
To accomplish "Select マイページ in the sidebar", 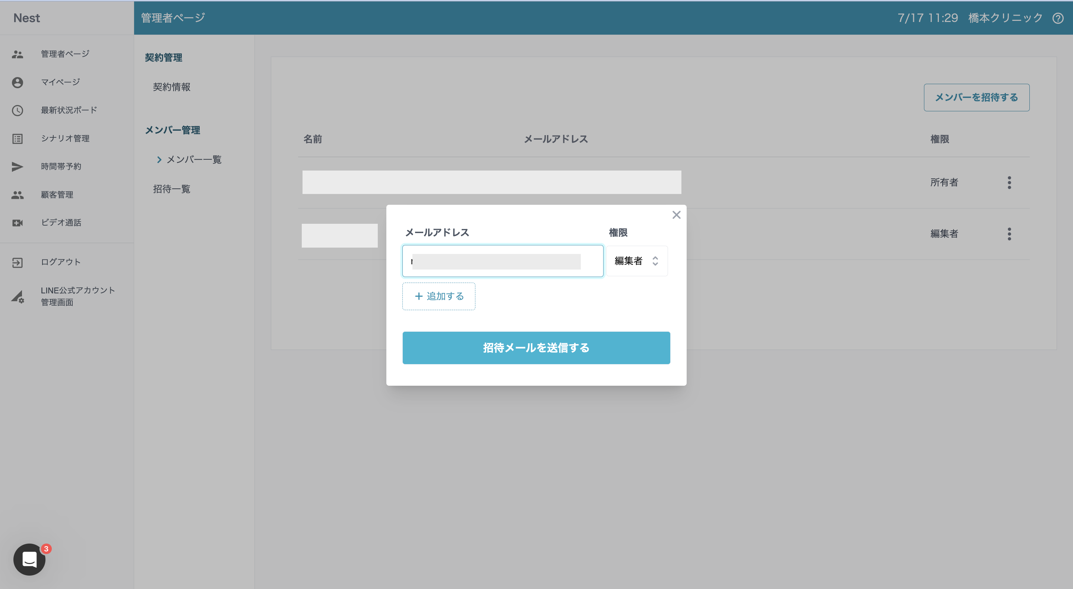I will click(x=60, y=82).
